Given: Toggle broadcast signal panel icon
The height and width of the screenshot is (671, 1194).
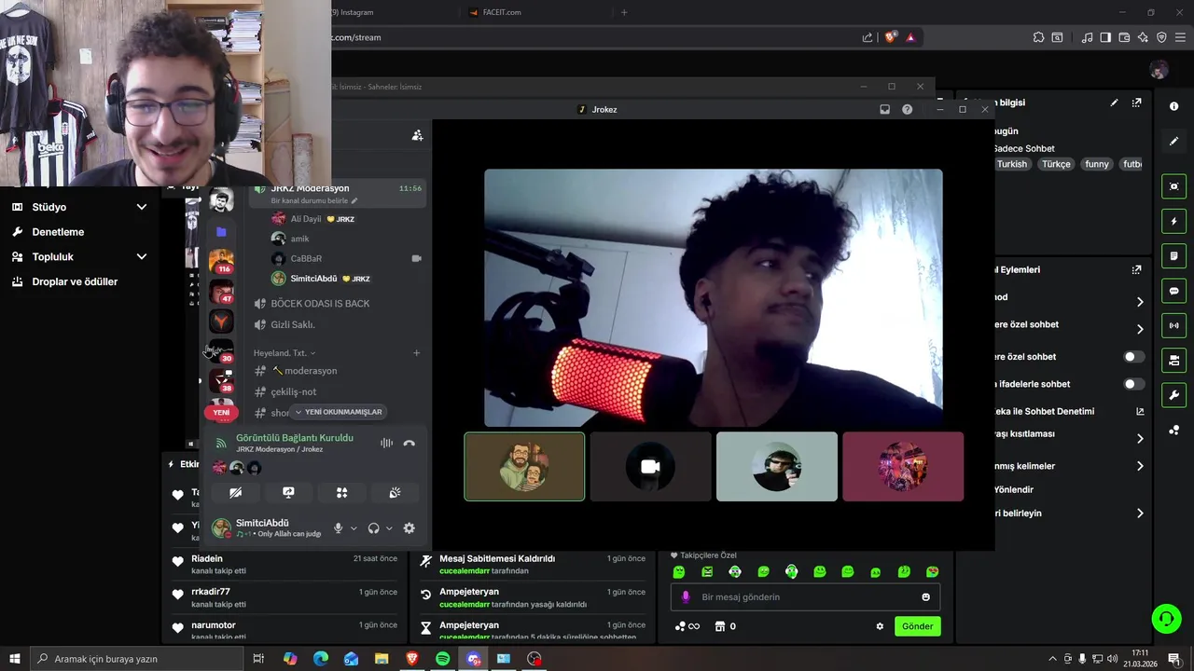Looking at the screenshot, I should [1173, 325].
